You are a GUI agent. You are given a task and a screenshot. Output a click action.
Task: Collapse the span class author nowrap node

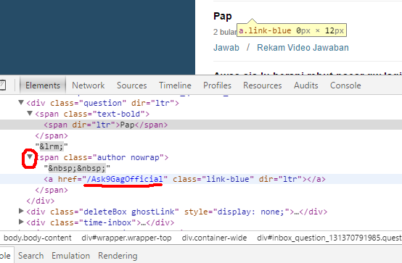(30, 156)
